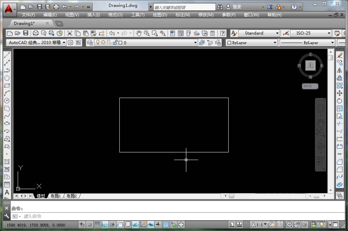348x231 pixels.
Task: Select the Fillet tool
Action: (340, 170)
